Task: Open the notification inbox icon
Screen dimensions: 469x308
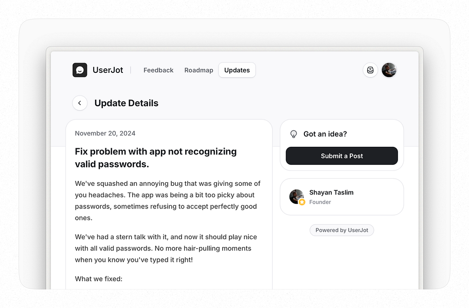Action: [x=370, y=70]
